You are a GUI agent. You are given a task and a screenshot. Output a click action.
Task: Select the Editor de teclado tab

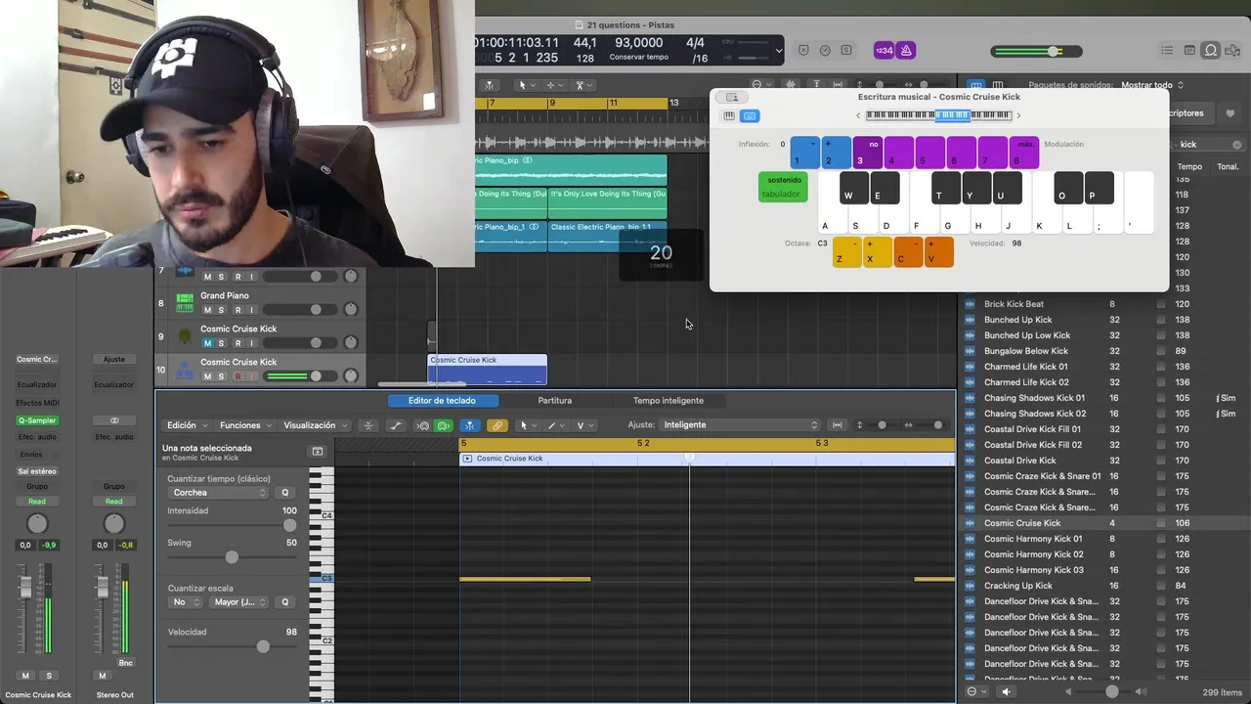coord(442,400)
